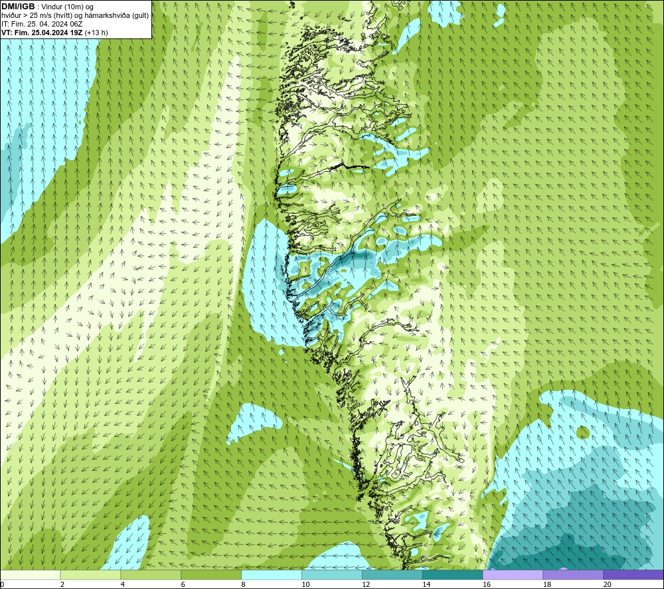Click the 10–12 m/s cyan legend swatch
The height and width of the screenshot is (589, 664).
[x=331, y=575]
